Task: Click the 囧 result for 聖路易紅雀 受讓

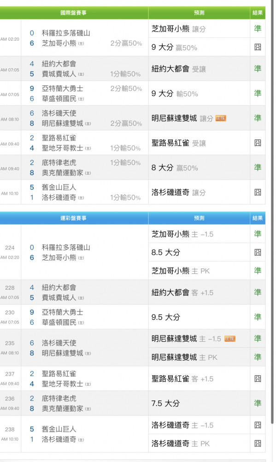Action: coord(258,143)
